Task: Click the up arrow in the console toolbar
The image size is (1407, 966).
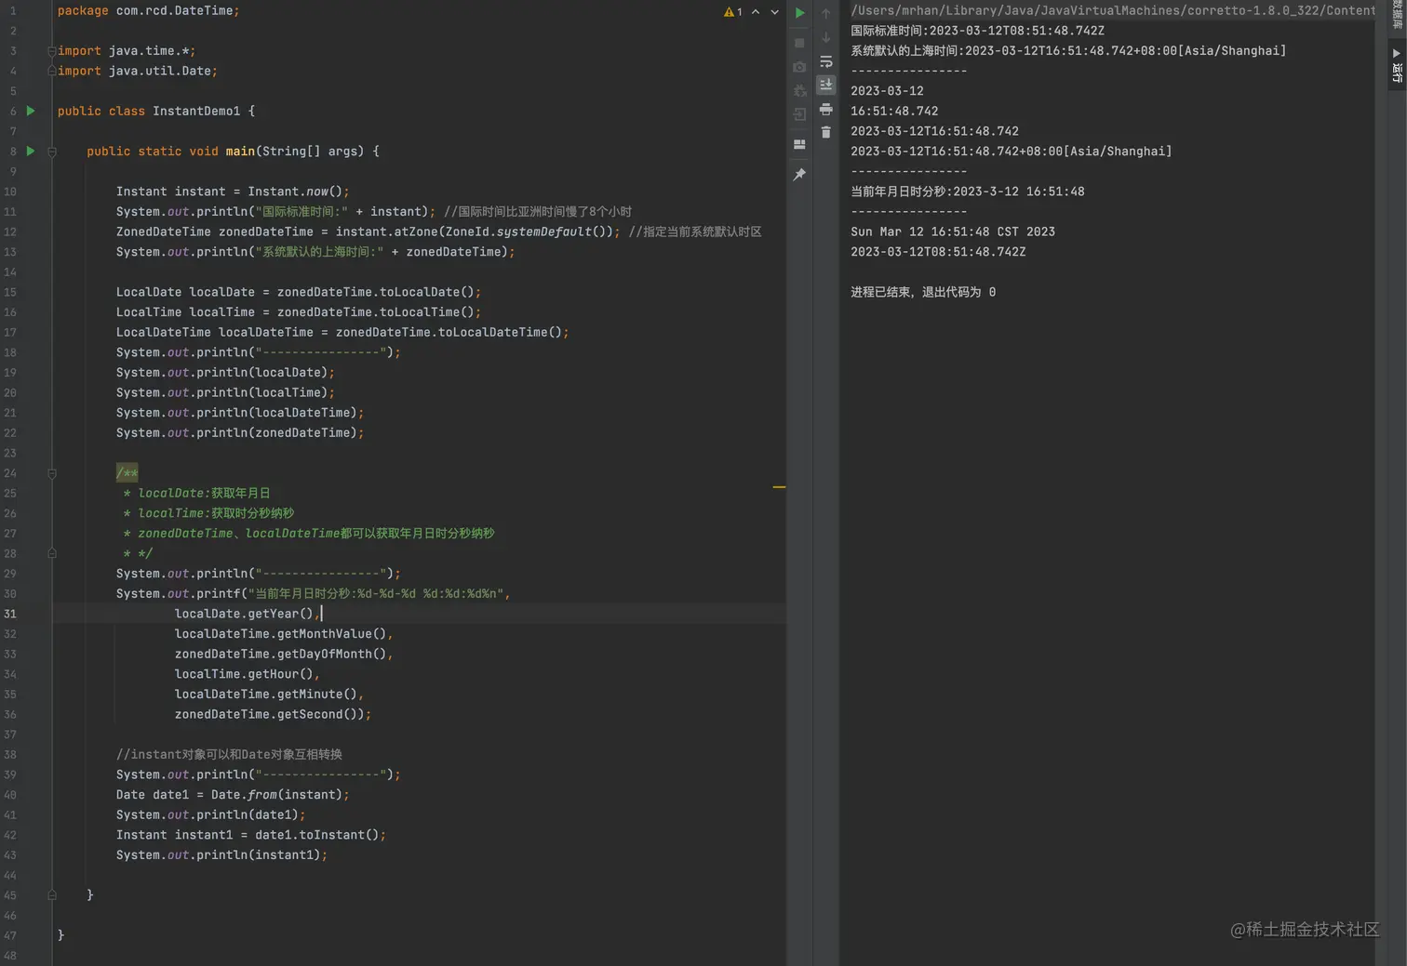Action: (x=825, y=13)
